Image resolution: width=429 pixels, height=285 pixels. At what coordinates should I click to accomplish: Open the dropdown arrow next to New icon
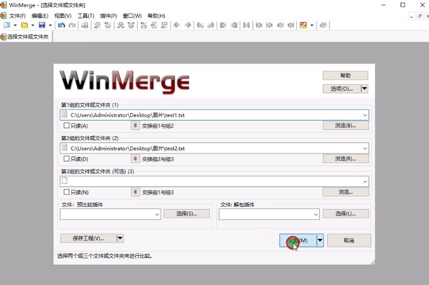pyautogui.click(x=15, y=25)
